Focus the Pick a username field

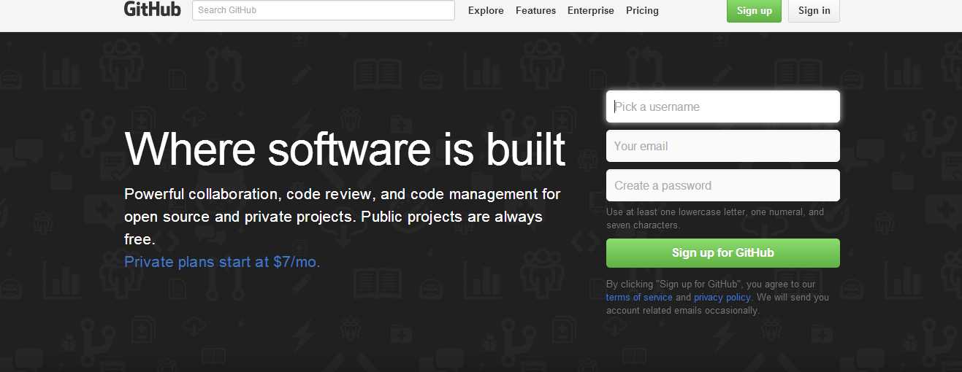pos(723,106)
